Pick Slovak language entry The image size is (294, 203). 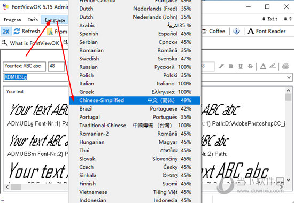coord(135,159)
